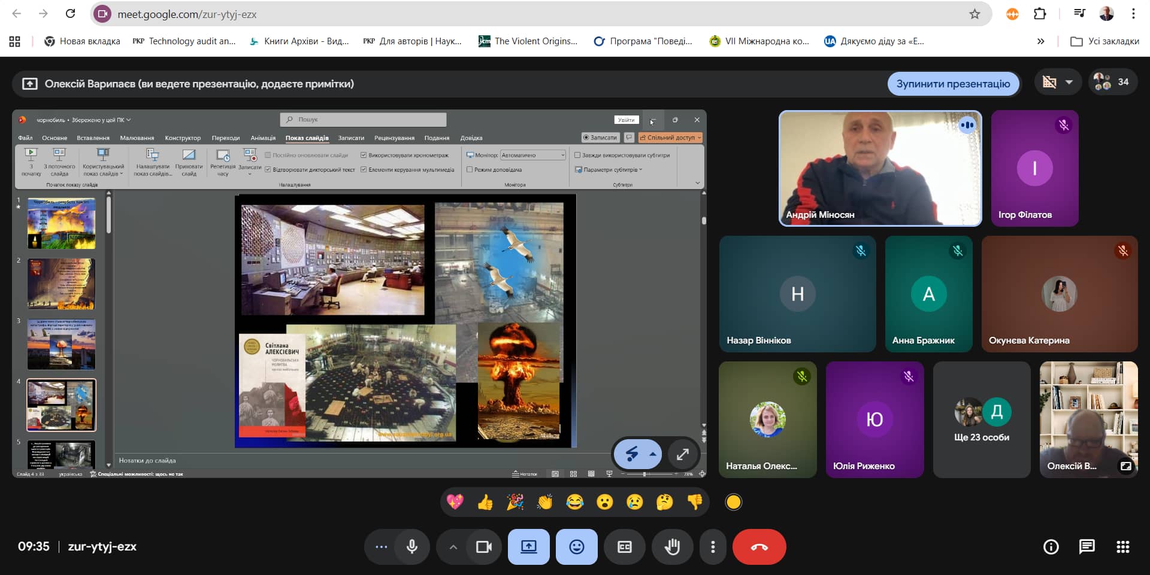This screenshot has width=1150, height=575.
Task: Turn on captions button
Action: [624, 547]
